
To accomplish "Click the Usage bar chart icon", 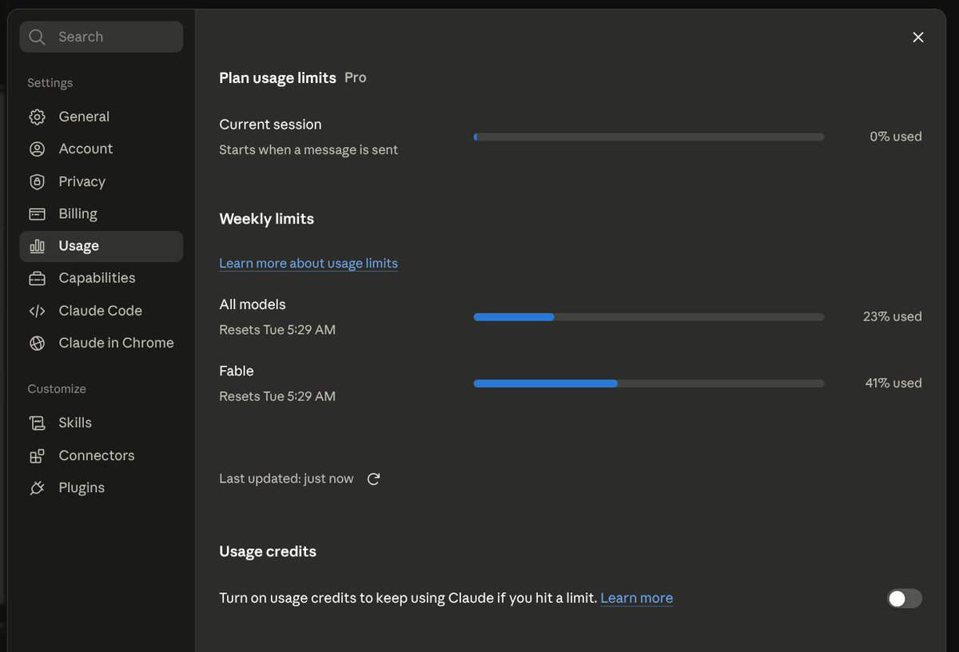I will pyautogui.click(x=37, y=246).
